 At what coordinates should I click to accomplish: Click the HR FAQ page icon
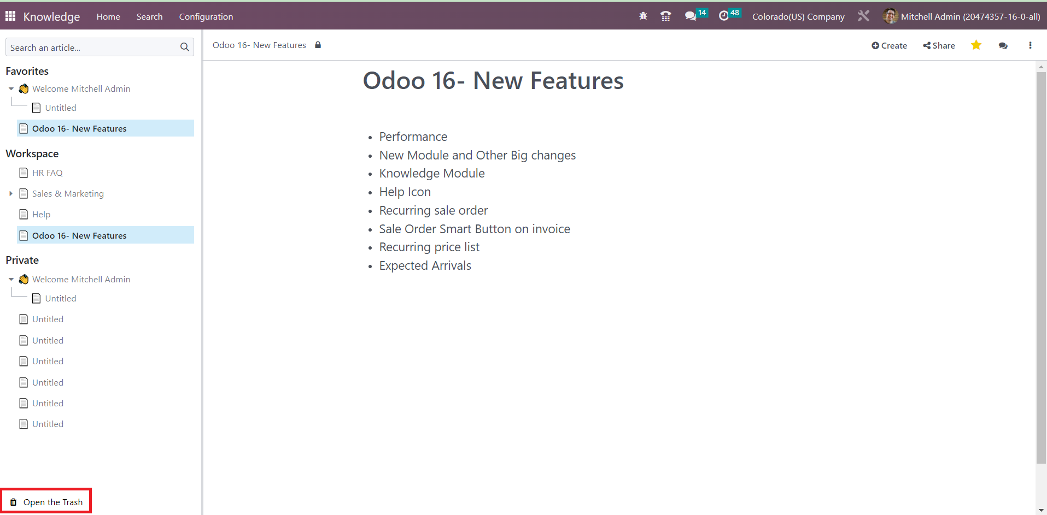(x=24, y=173)
